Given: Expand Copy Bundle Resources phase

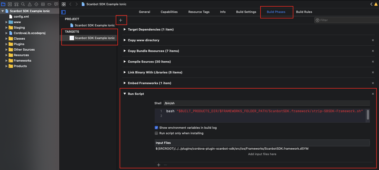Looking at the screenshot, I should 125,51.
